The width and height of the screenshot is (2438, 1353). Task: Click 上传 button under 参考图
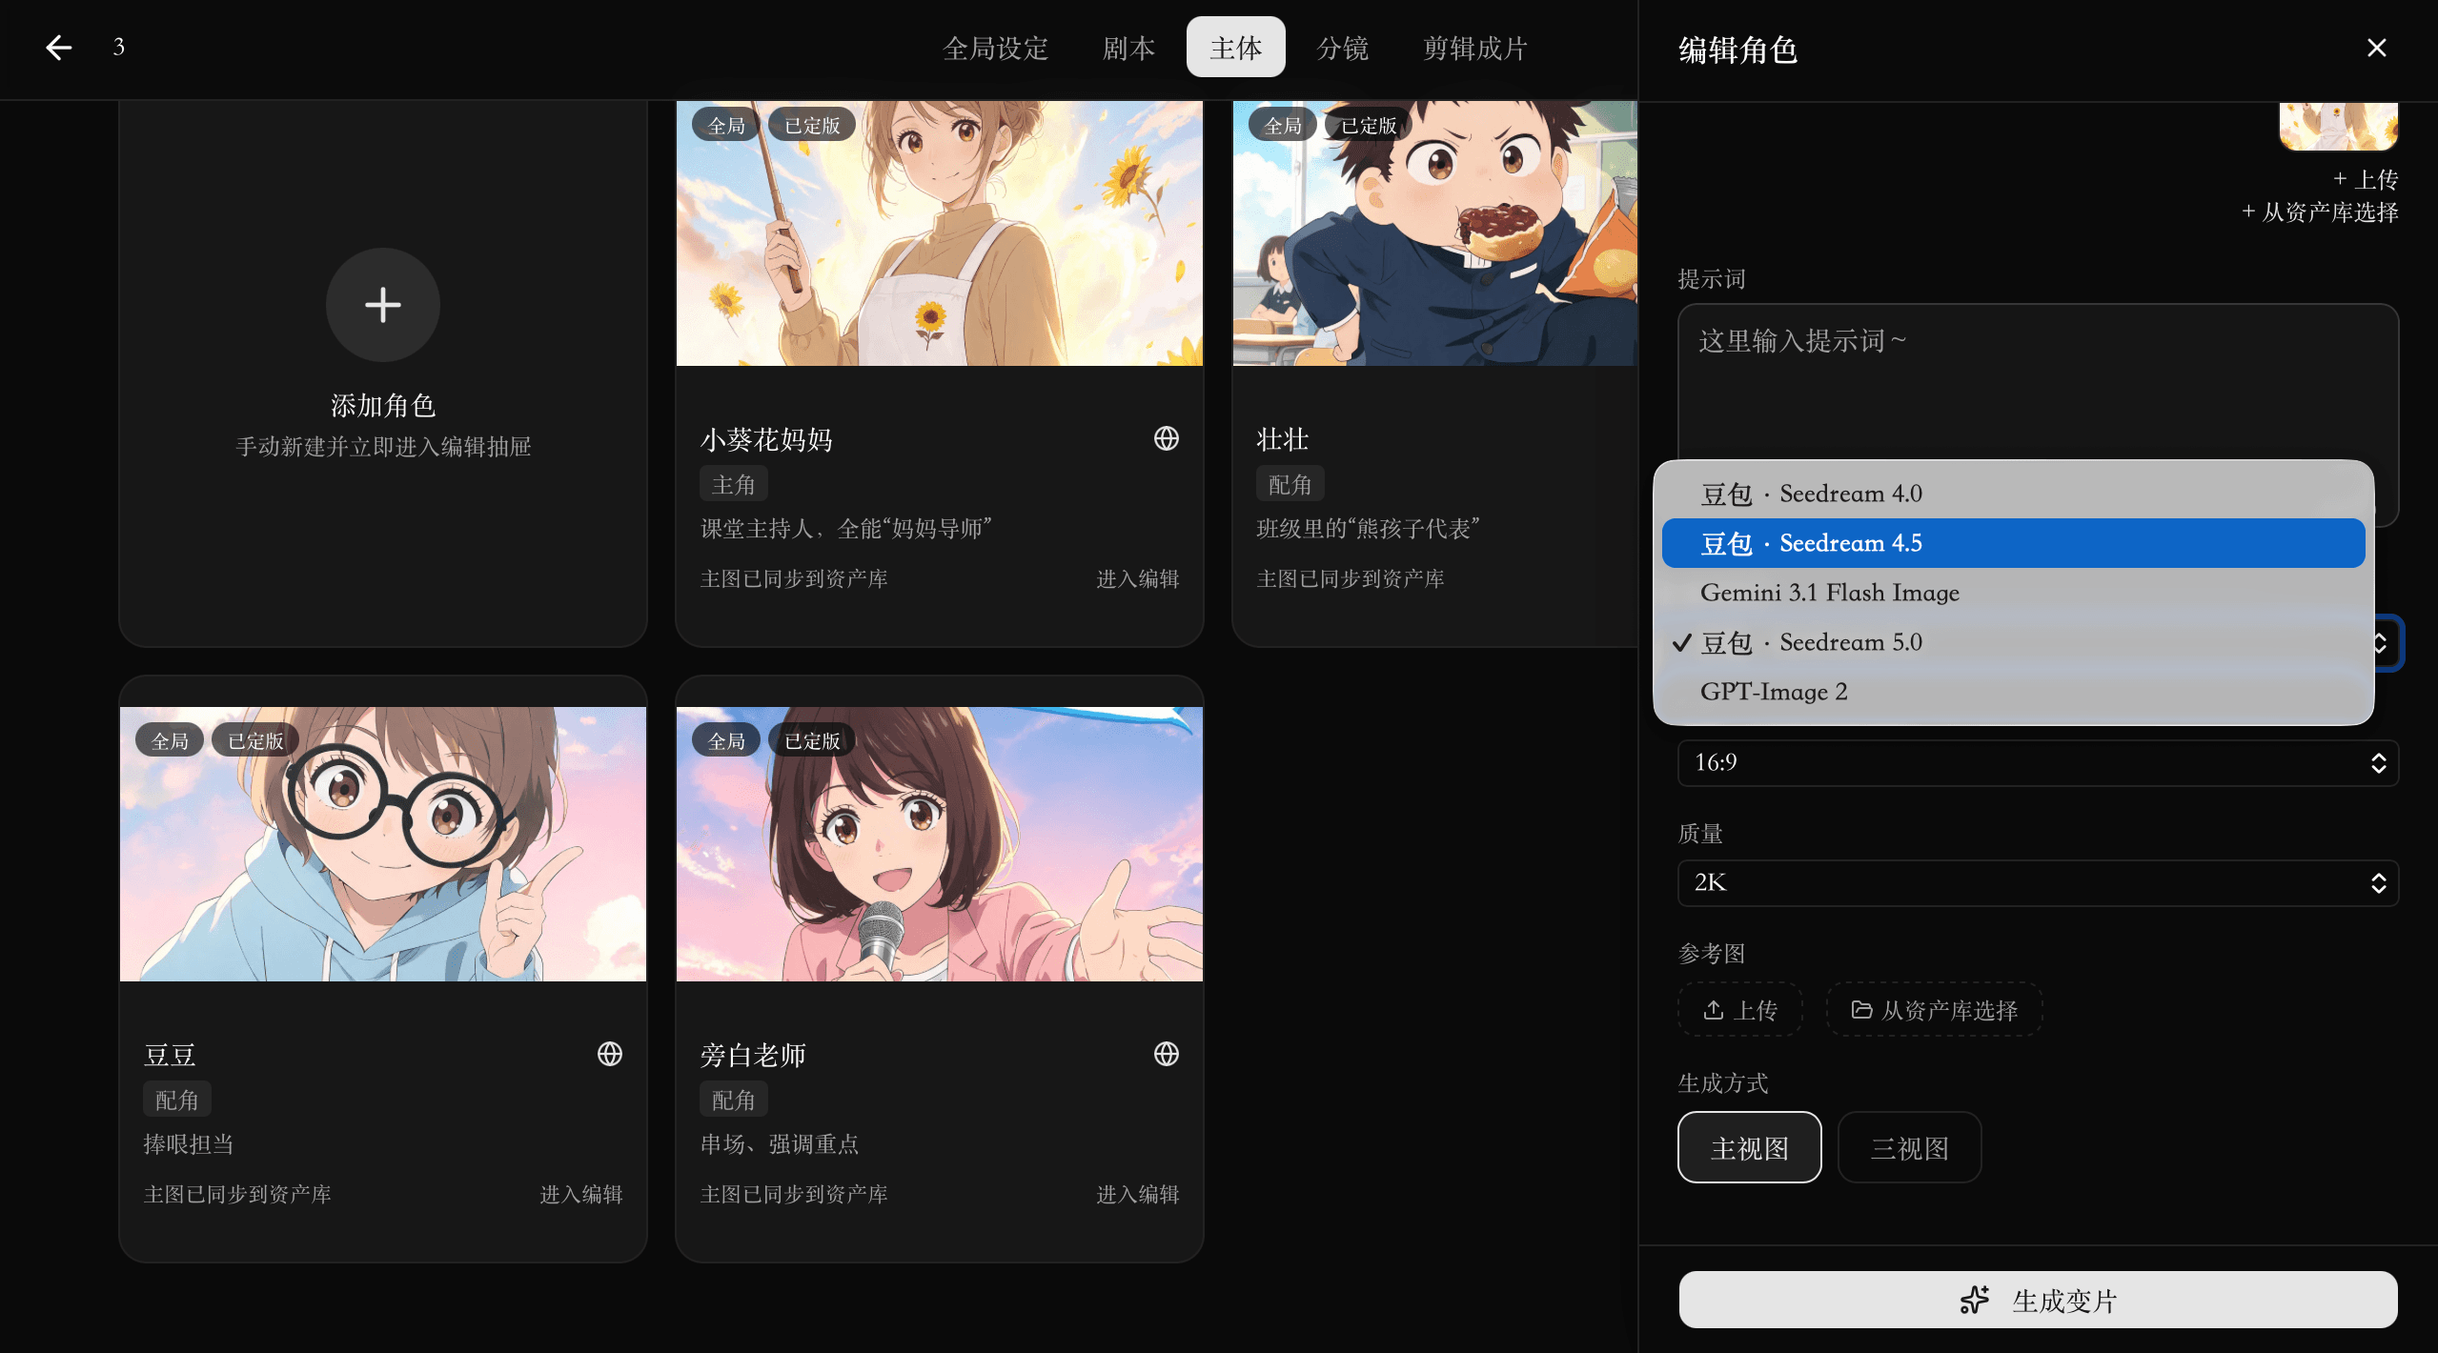coord(1739,1010)
